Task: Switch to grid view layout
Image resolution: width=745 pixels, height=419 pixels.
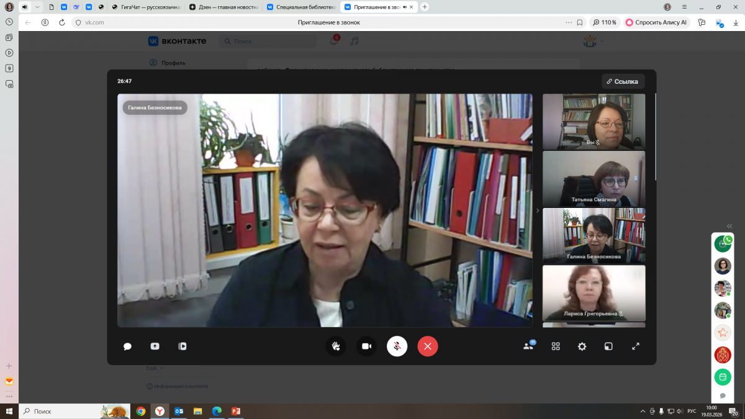Action: pos(556,346)
